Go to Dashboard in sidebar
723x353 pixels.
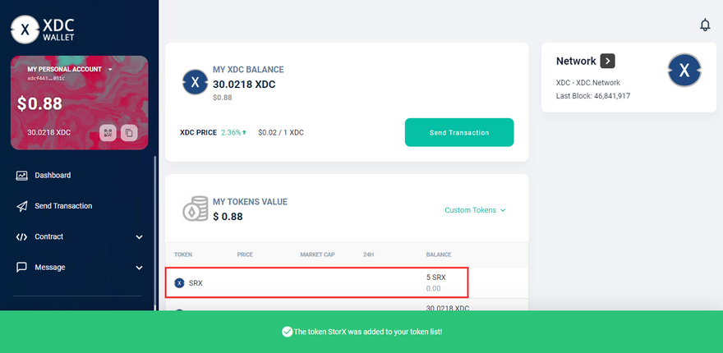click(x=53, y=176)
